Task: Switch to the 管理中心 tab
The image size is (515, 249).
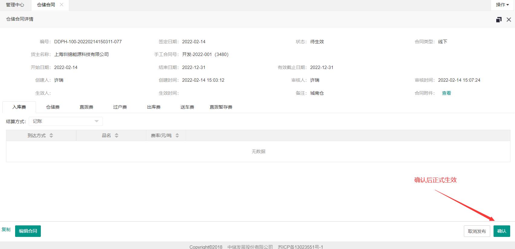Action: point(15,5)
